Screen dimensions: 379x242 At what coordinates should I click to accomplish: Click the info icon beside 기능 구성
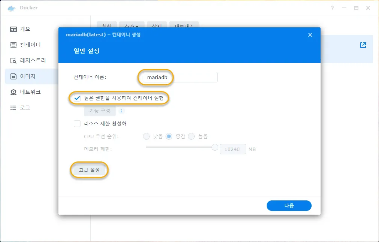[x=122, y=111]
